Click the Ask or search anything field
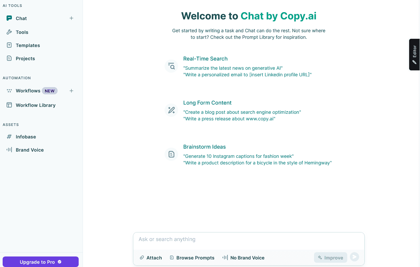This screenshot has height=267, width=420. [249, 239]
